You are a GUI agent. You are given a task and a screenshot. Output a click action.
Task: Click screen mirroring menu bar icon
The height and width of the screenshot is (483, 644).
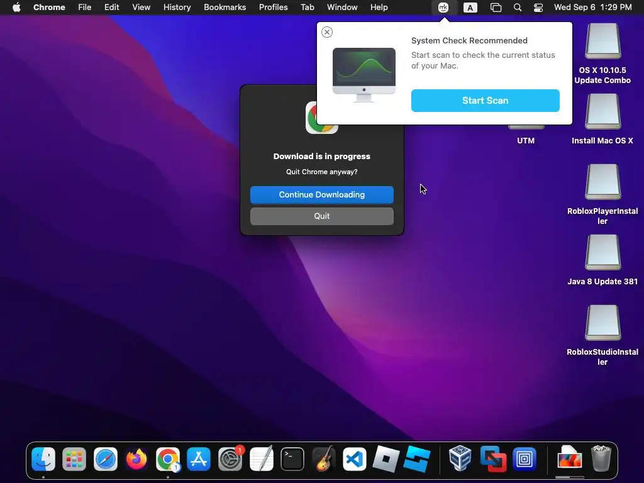496,8
